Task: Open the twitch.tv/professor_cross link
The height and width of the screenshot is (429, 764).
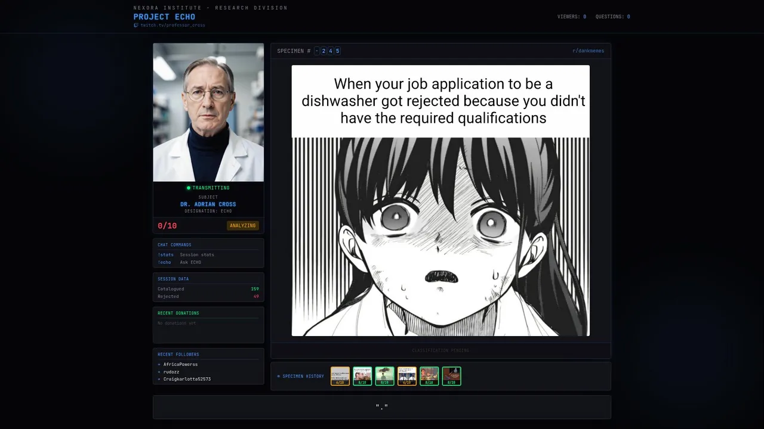Action: click(172, 26)
